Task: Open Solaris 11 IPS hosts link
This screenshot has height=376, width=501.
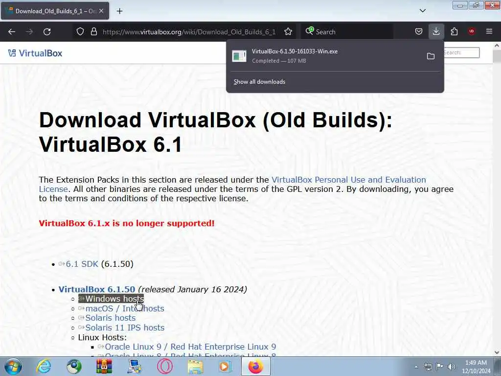Action: coord(121,328)
